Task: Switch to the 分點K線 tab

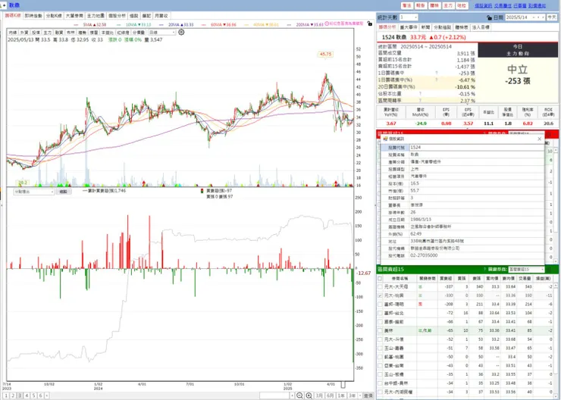Action: point(54,16)
